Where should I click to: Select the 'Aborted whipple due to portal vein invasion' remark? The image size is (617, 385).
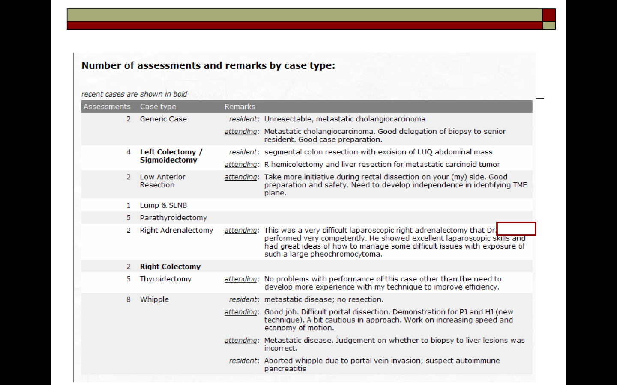pos(382,364)
